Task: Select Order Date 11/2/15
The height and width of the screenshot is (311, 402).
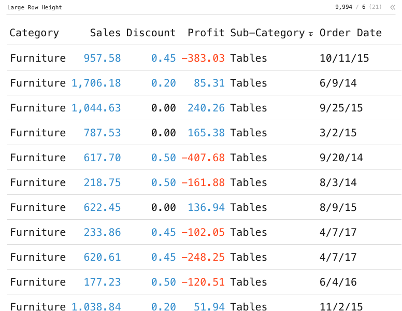Action: tap(341, 306)
